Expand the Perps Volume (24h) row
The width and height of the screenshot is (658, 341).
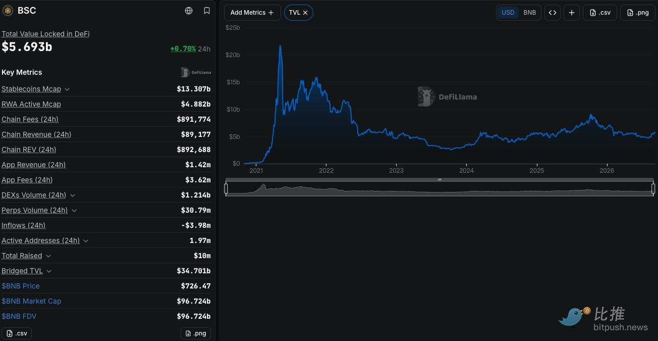pos(74,211)
